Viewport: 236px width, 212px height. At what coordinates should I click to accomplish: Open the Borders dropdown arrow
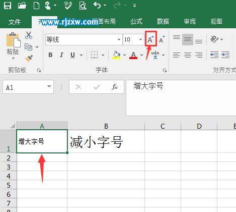(103, 55)
